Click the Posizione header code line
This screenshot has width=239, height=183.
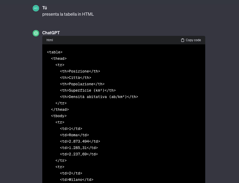80,71
